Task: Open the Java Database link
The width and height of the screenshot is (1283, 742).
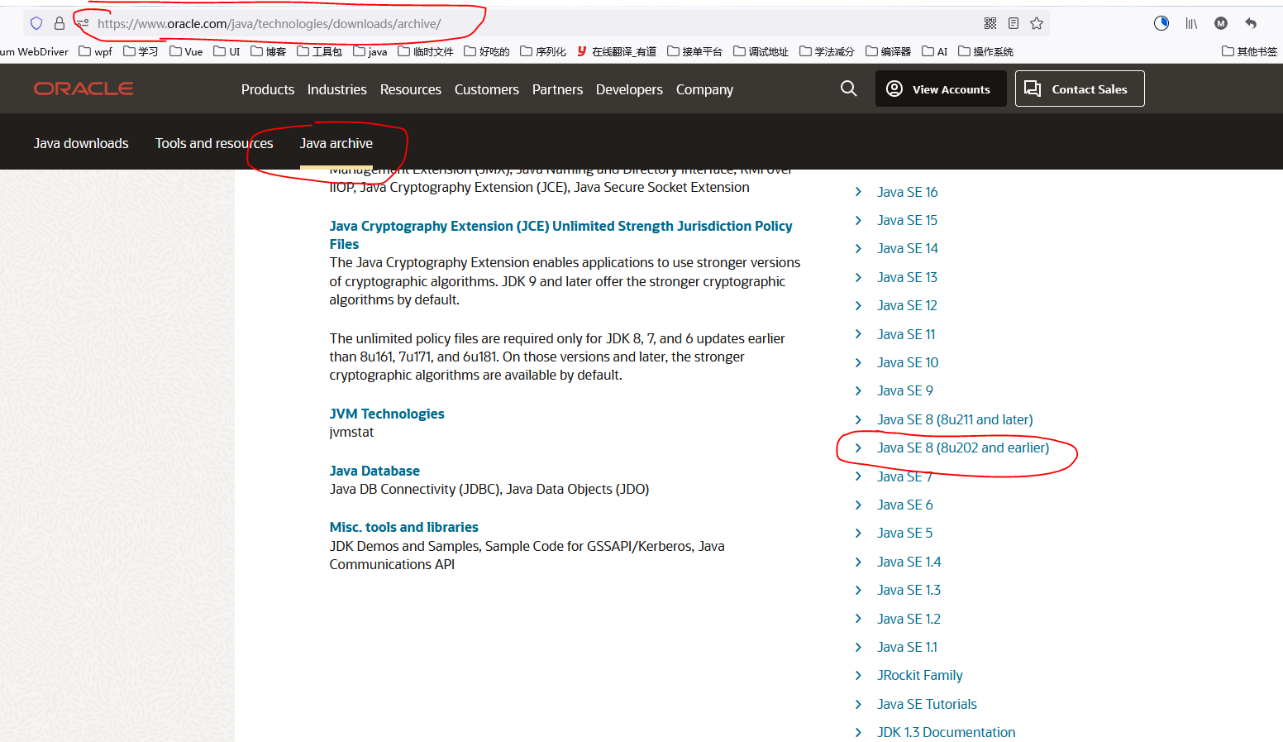Action: pos(374,471)
